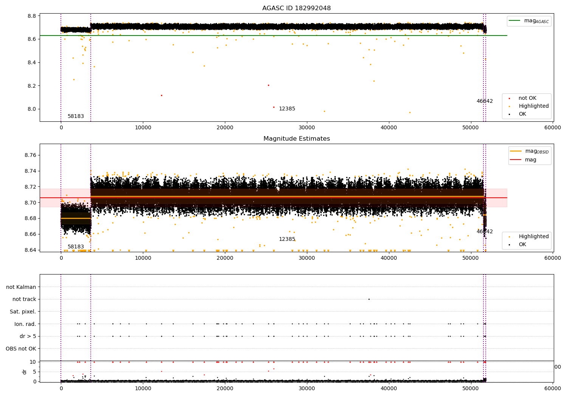
Task: Click the 'dr' y-axis label
Action: point(25,372)
